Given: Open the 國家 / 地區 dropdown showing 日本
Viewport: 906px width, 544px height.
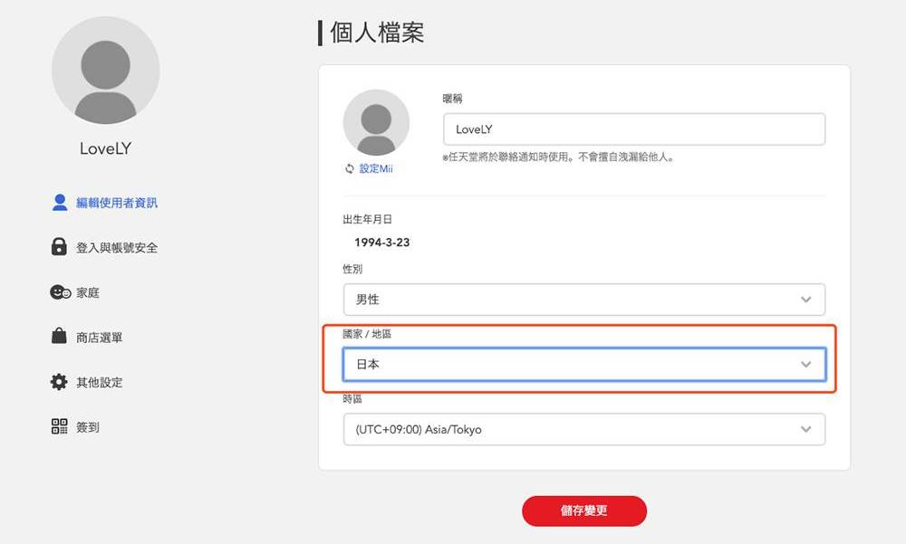Looking at the screenshot, I should click(584, 364).
